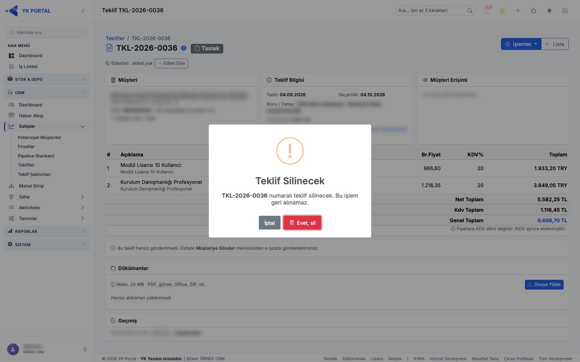Viewport: 580px width, 362px height.
Task: Open the İşlemler dropdown
Action: [521, 44]
